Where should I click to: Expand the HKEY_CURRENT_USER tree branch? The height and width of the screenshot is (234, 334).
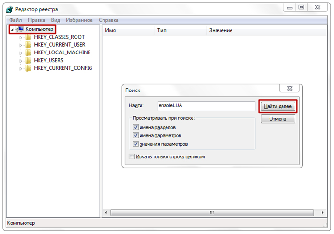tap(21, 45)
